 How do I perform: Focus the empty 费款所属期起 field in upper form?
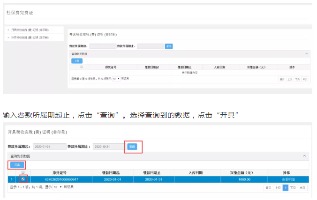[102, 46]
